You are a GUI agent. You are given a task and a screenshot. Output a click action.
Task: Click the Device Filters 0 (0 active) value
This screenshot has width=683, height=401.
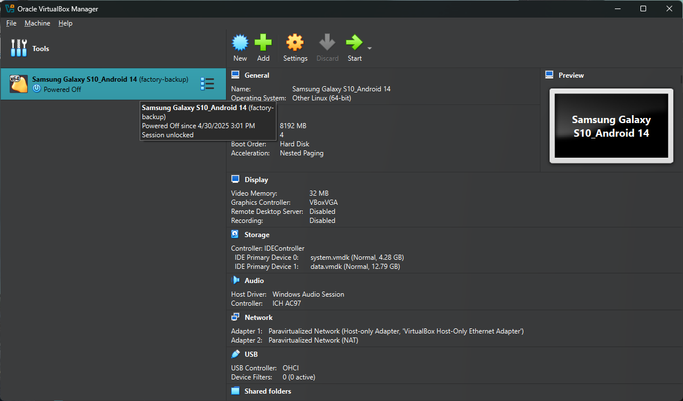point(299,377)
